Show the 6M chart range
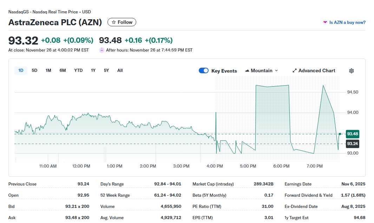The height and width of the screenshot is (223, 374). (63, 70)
